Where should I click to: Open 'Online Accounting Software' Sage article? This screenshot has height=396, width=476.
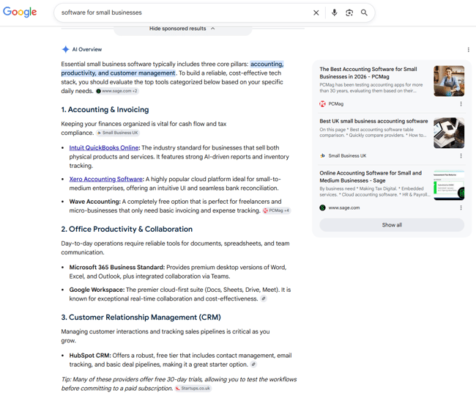pos(371,177)
